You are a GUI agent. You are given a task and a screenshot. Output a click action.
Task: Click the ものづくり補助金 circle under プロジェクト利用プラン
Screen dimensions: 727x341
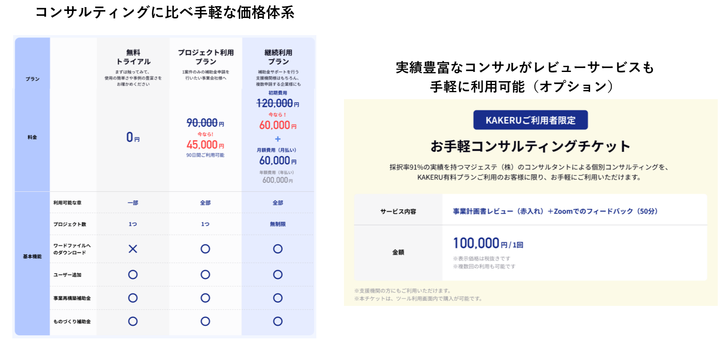pyautogui.click(x=205, y=321)
